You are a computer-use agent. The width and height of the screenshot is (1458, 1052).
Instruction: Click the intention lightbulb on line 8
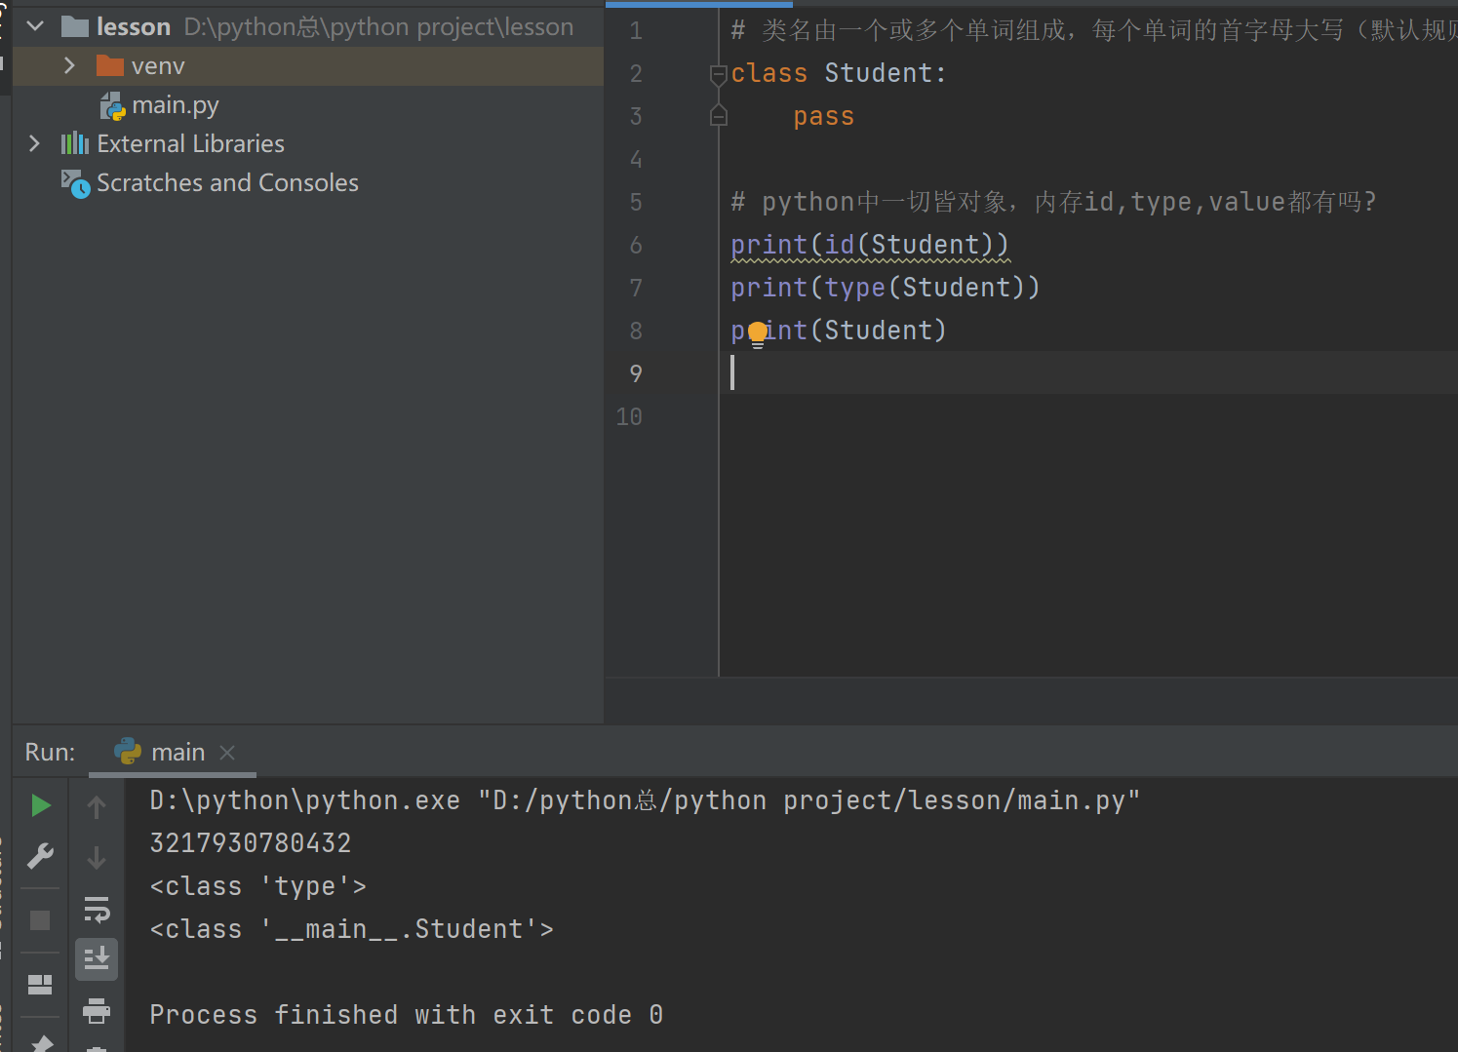[x=758, y=335]
